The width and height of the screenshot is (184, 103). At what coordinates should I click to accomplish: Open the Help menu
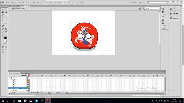pos(83,3)
